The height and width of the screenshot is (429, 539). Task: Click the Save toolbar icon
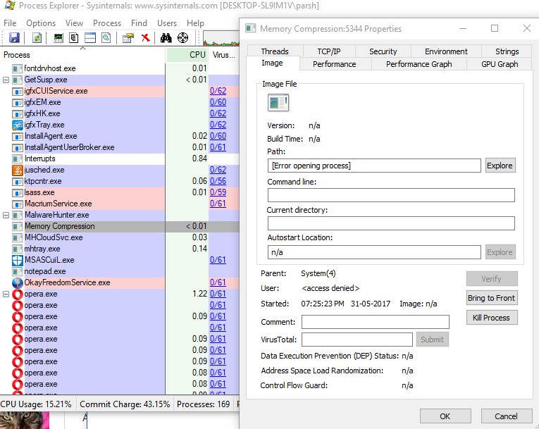click(x=14, y=38)
